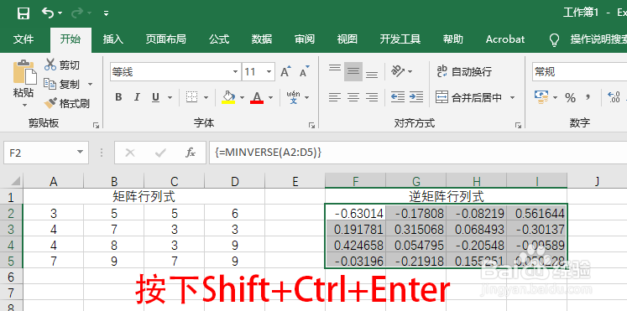
Task: Click the Decrease Font Size icon
Action: [305, 72]
